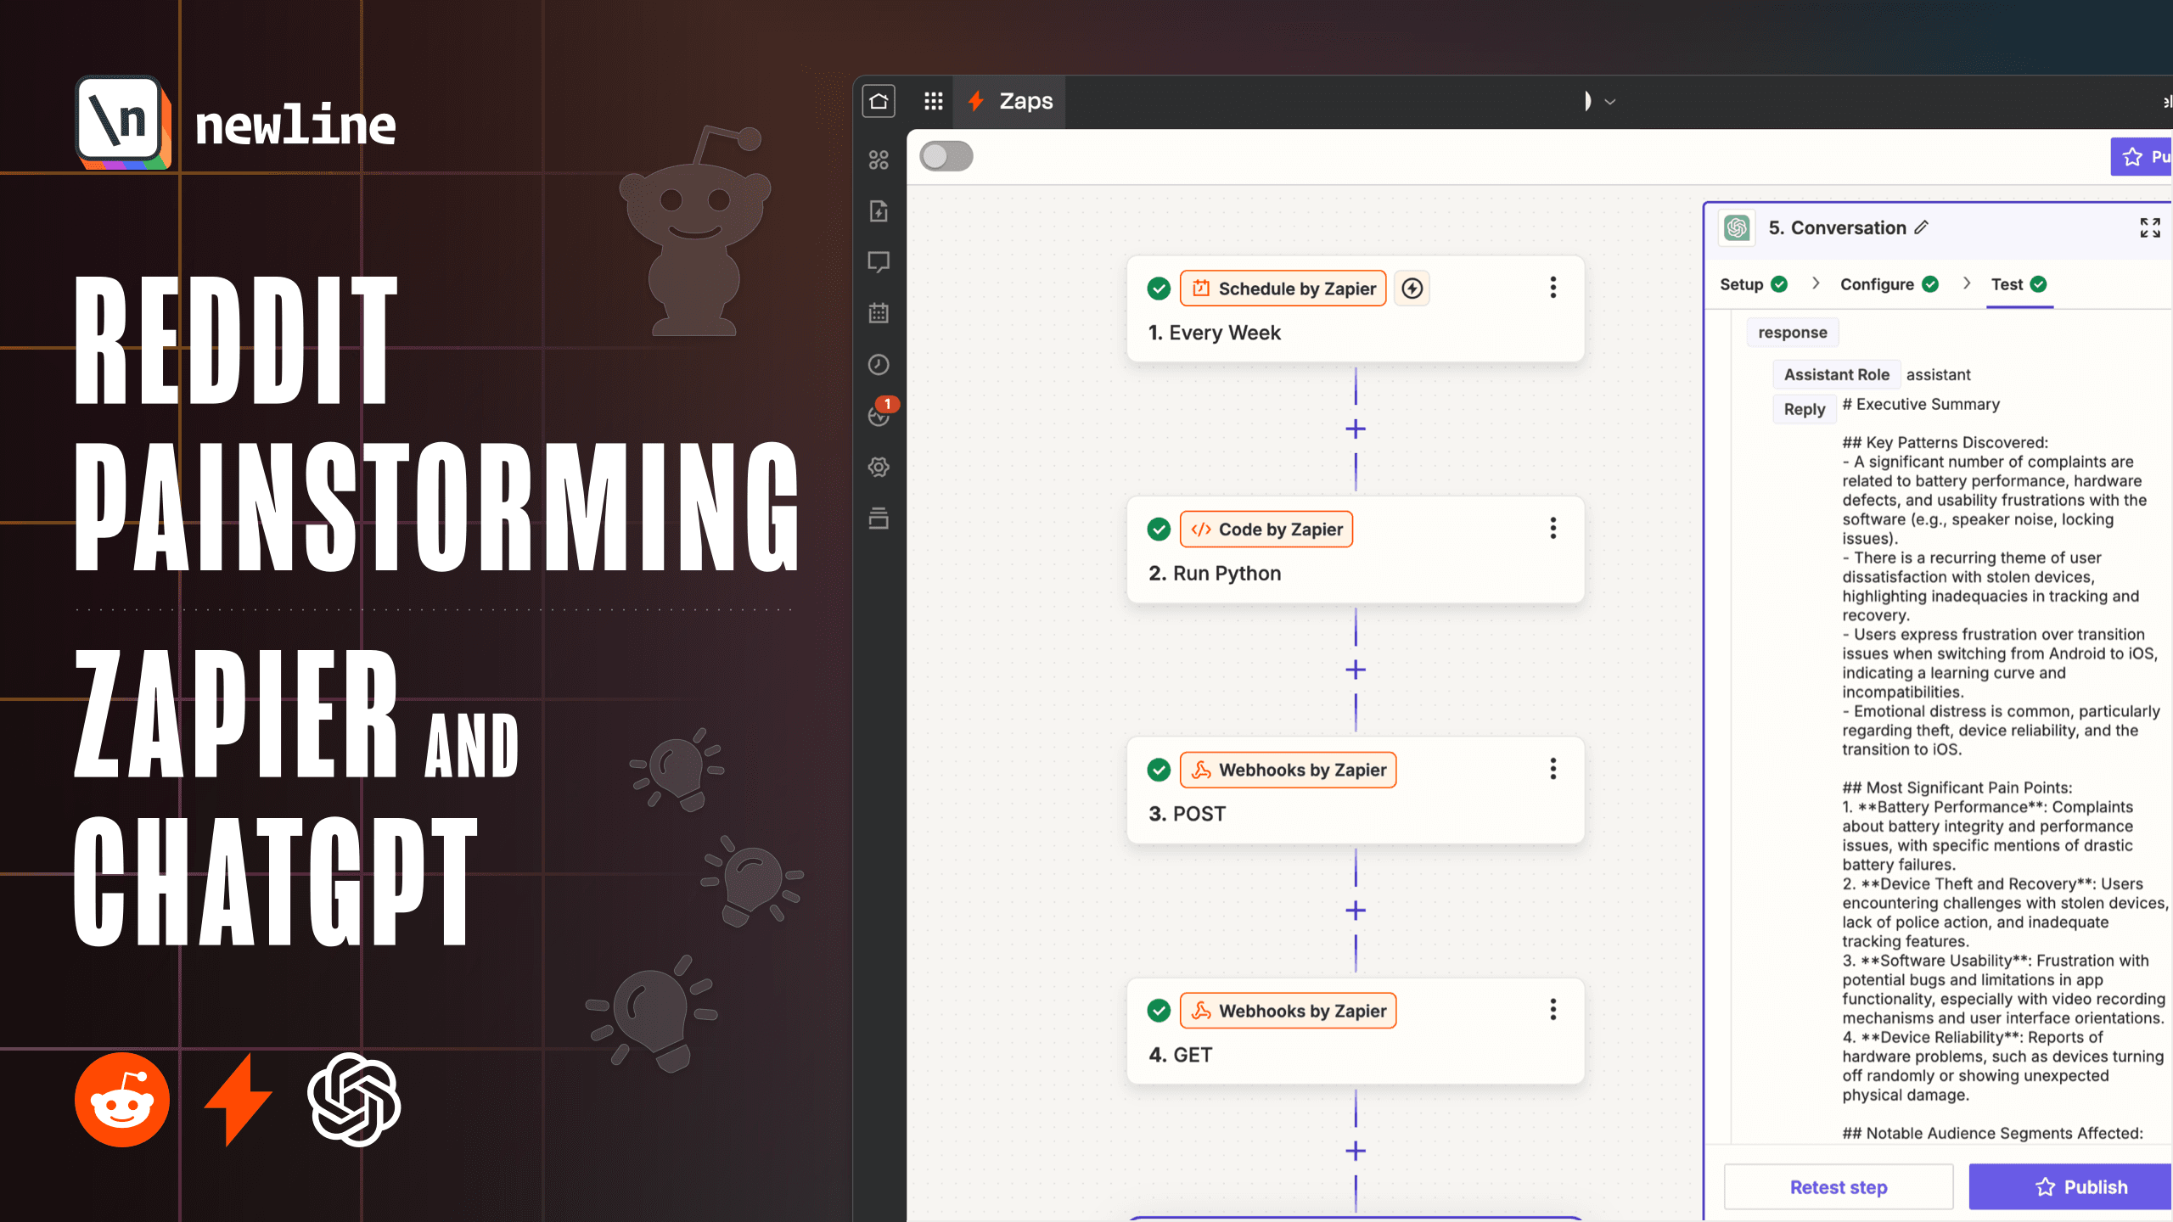Open the sidebar settings gear icon
Screen dimensions: 2173x1222
coord(879,467)
